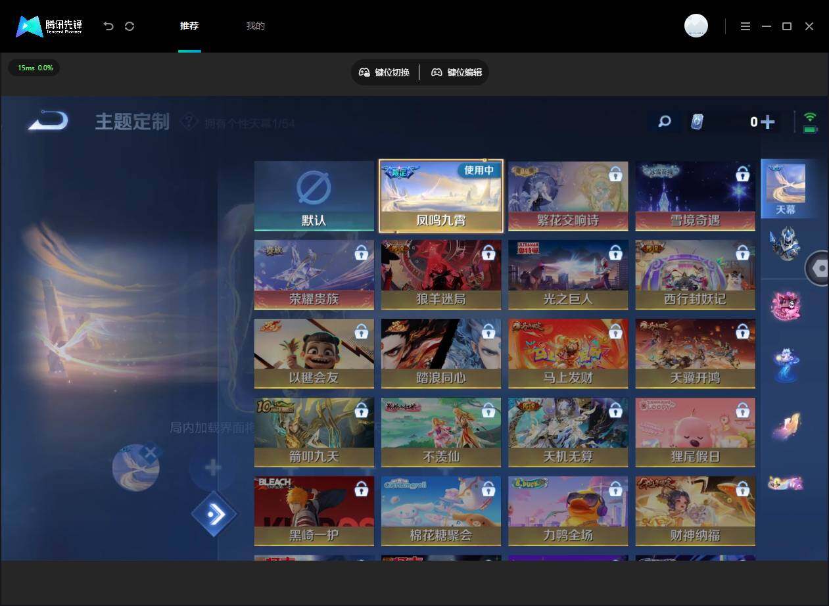
Task: Select the 默认 default sky theme
Action: [x=314, y=196]
